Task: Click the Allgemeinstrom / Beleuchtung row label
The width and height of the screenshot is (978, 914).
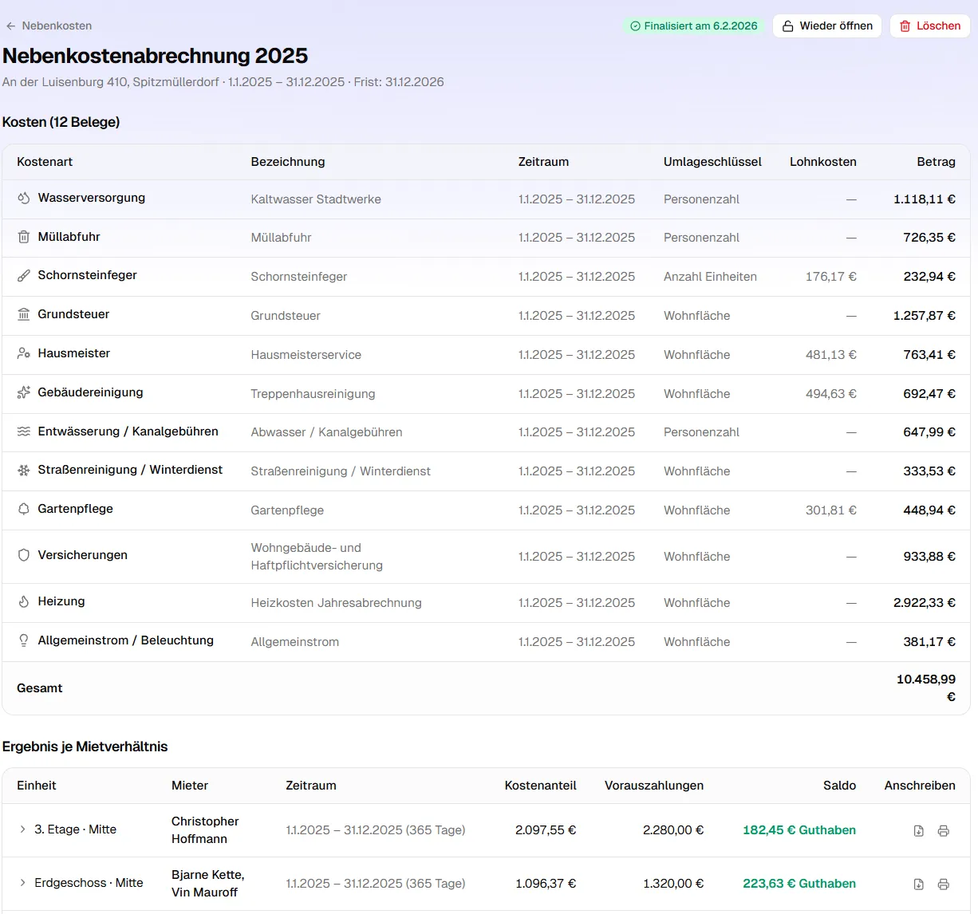Action: click(125, 640)
